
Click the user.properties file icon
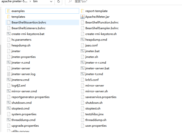pos(82,126)
